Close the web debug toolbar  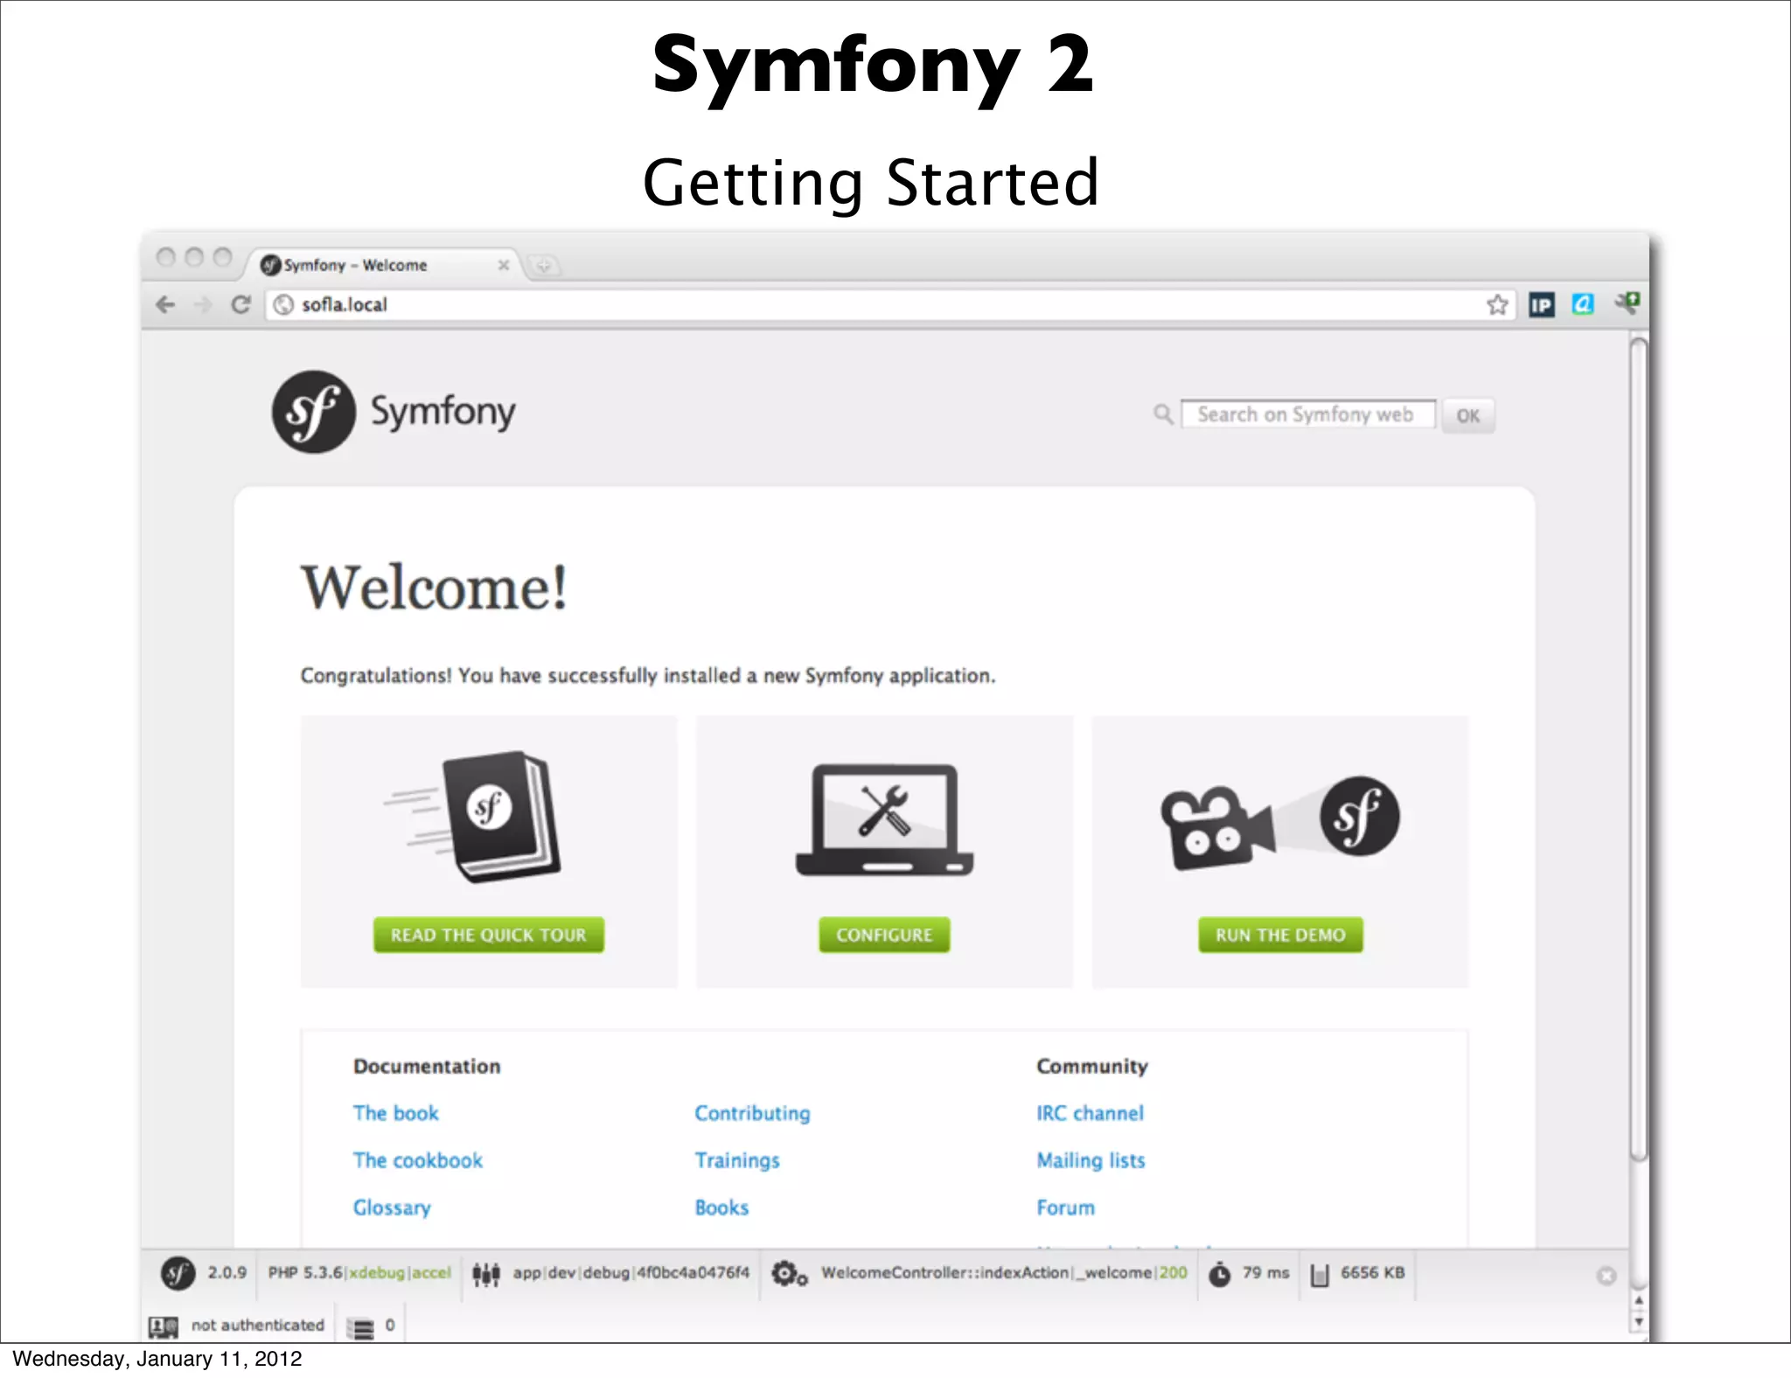(x=1606, y=1276)
